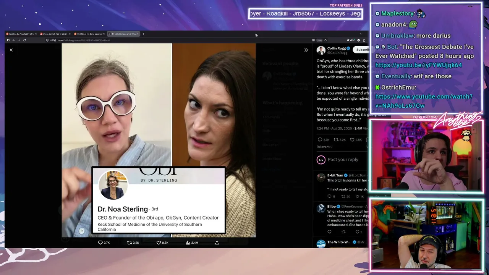Click the reply icon on 8-bit Tom's comment

(329, 196)
